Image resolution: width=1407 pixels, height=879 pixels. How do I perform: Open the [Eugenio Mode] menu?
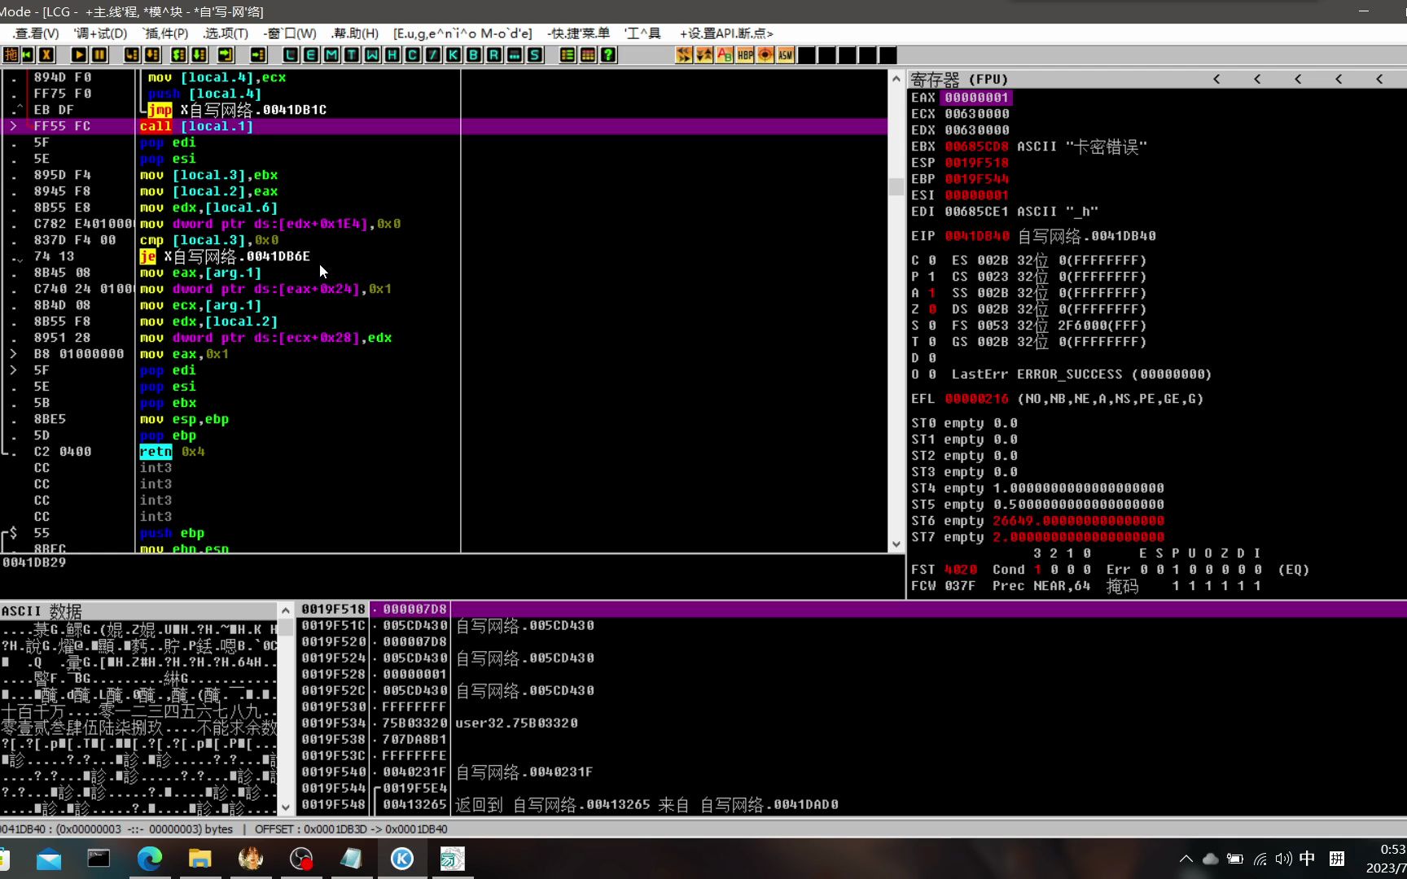pyautogui.click(x=462, y=33)
